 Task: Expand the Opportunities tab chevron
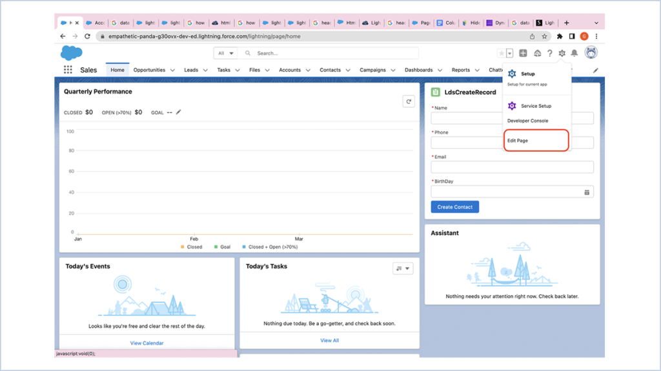pos(172,70)
